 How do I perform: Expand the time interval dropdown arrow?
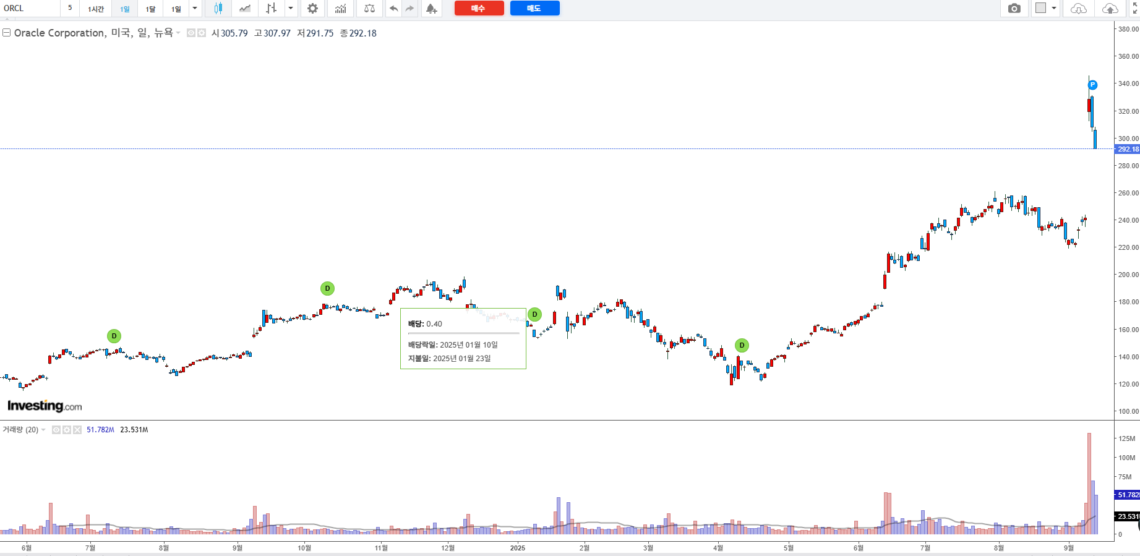195,9
